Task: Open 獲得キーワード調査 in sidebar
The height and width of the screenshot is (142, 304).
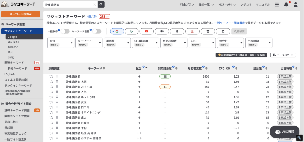Action: pos(17,111)
